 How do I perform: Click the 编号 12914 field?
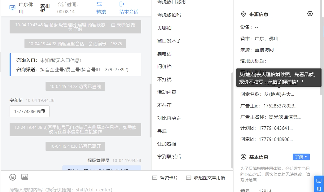256,190
